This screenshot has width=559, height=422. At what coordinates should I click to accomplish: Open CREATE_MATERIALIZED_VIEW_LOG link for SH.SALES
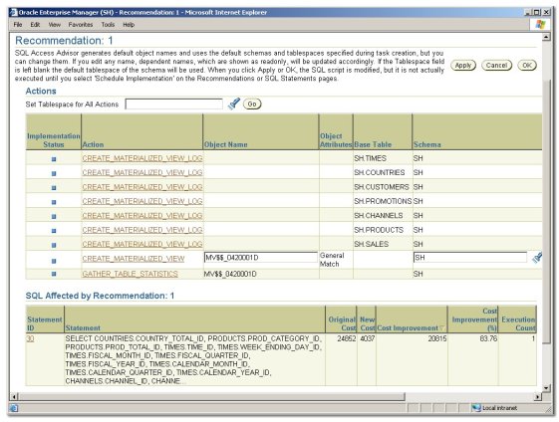point(142,244)
